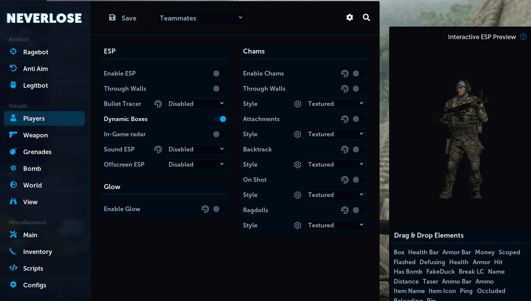Select the Health Bar ESP element
This screenshot has width=531, height=301.
point(423,252)
